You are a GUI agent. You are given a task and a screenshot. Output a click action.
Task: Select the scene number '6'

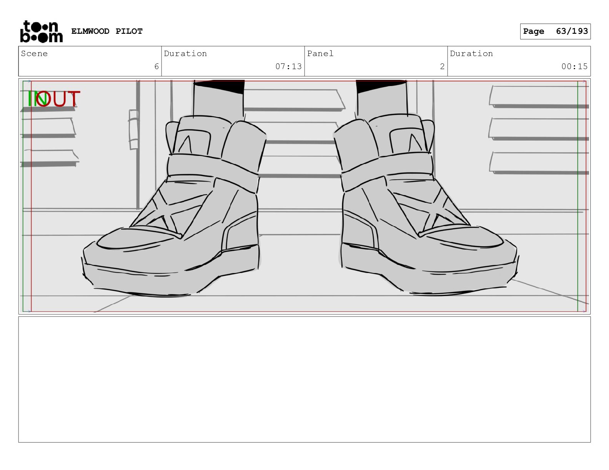(156, 66)
